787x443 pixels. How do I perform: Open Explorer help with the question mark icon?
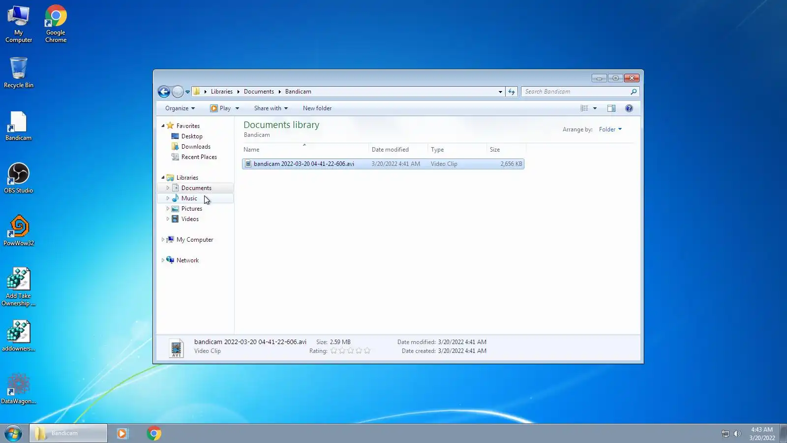pos(629,108)
